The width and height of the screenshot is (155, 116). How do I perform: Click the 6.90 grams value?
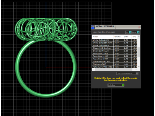[117, 64]
